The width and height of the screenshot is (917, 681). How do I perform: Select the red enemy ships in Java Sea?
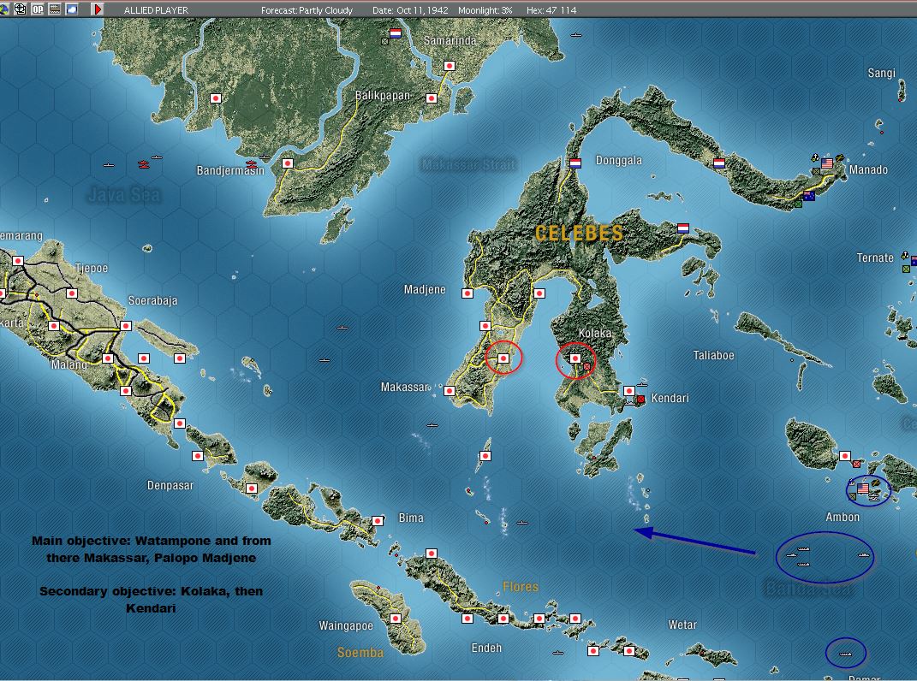point(143,164)
